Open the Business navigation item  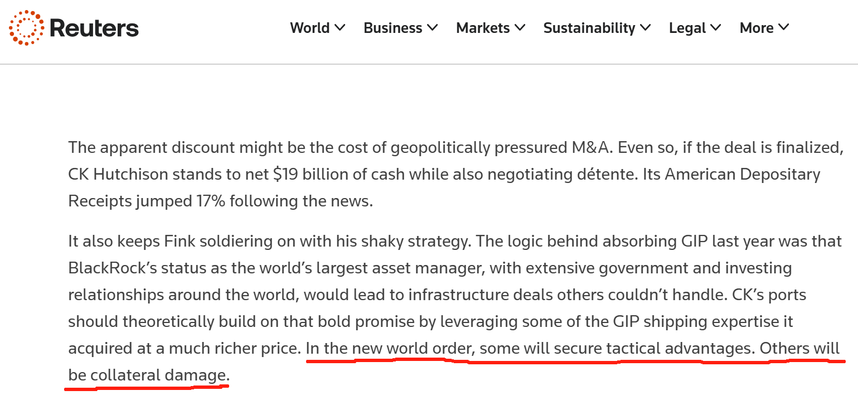tap(392, 28)
